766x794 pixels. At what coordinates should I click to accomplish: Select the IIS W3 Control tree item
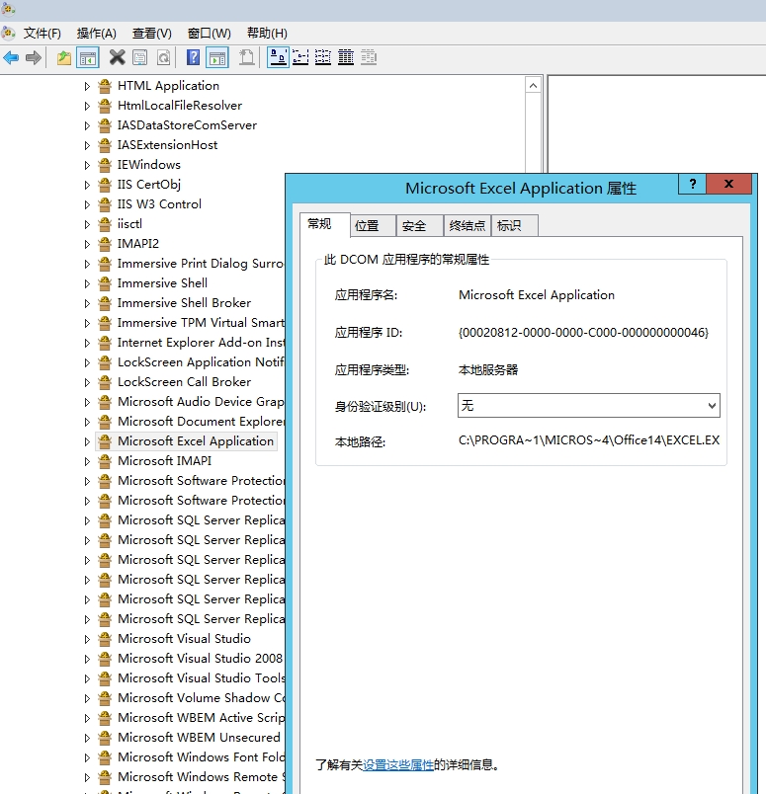point(159,204)
